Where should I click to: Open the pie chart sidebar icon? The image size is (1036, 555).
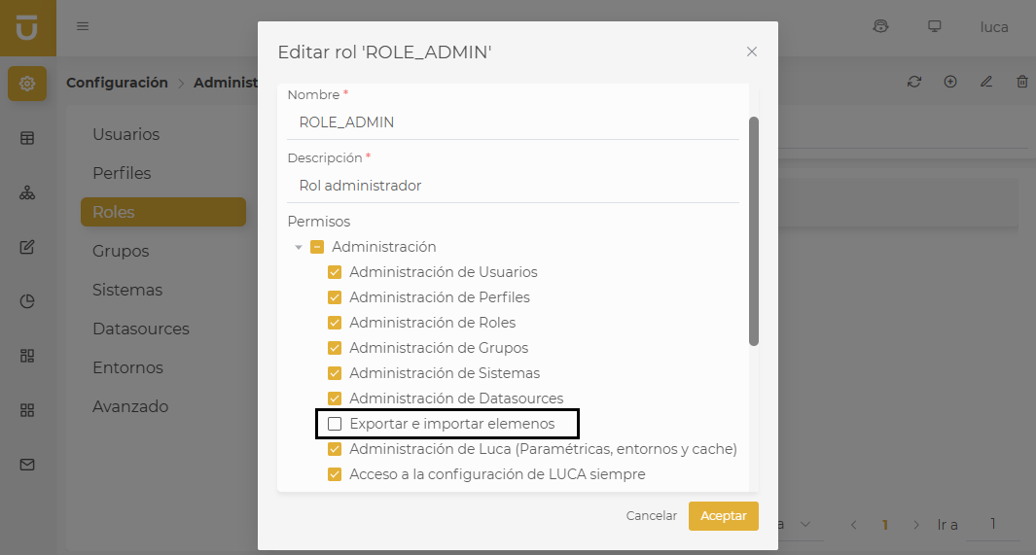tap(27, 301)
